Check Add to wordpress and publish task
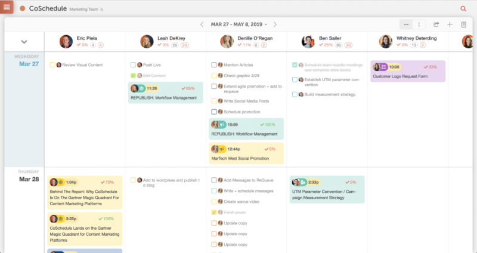 [x=133, y=180]
